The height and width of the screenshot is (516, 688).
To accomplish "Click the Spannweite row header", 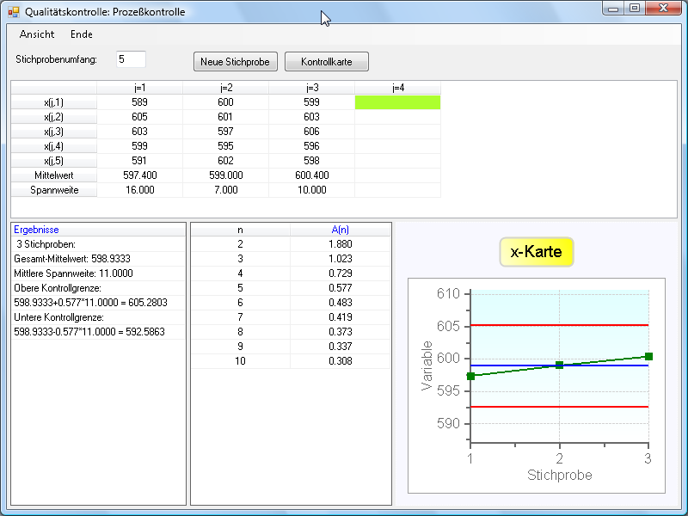I will pyautogui.click(x=54, y=190).
